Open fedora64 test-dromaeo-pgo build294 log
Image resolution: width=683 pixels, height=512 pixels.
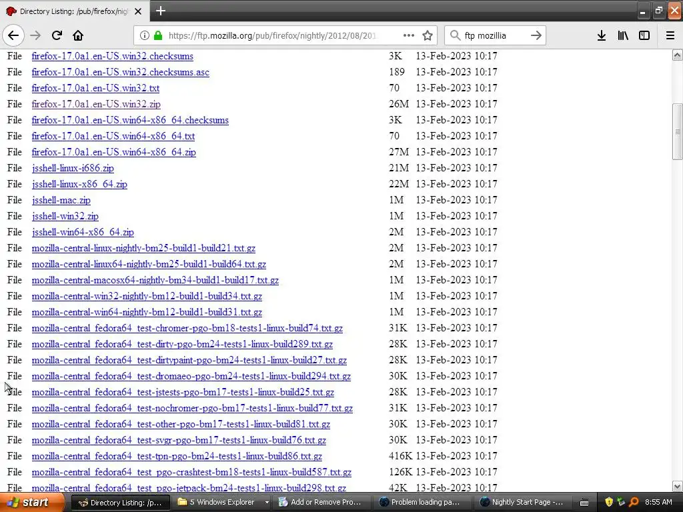tap(191, 376)
